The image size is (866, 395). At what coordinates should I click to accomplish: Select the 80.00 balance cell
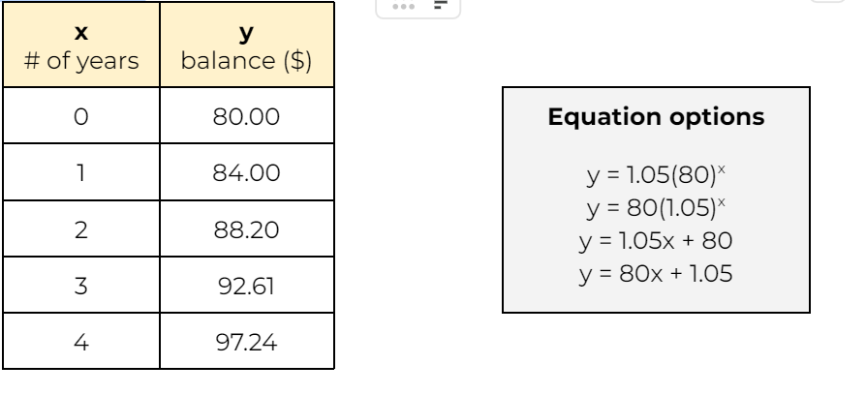pyautogui.click(x=246, y=119)
